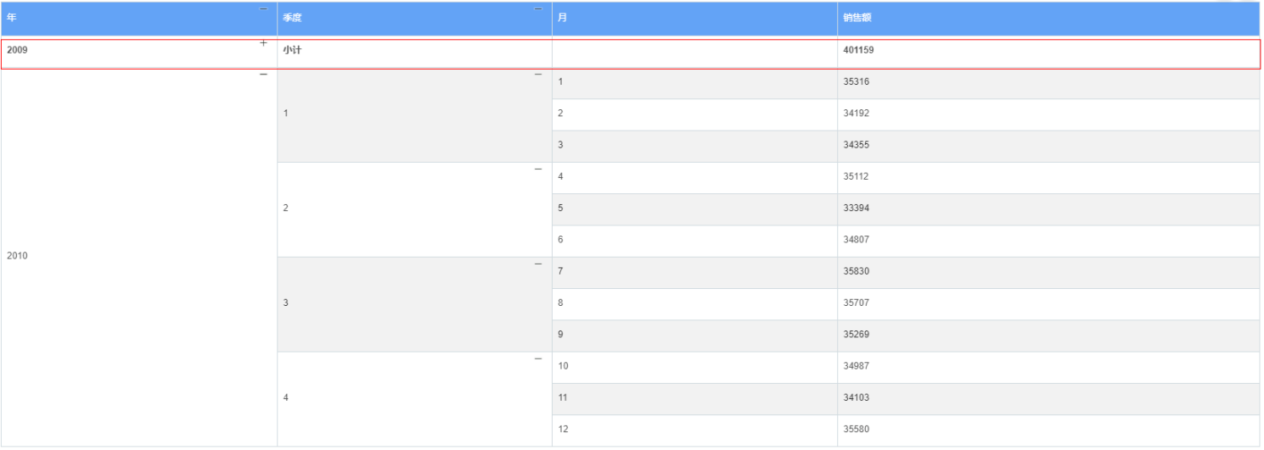Image resolution: width=1264 pixels, height=450 pixels.
Task: Click the month 5 cell
Action: pos(560,208)
